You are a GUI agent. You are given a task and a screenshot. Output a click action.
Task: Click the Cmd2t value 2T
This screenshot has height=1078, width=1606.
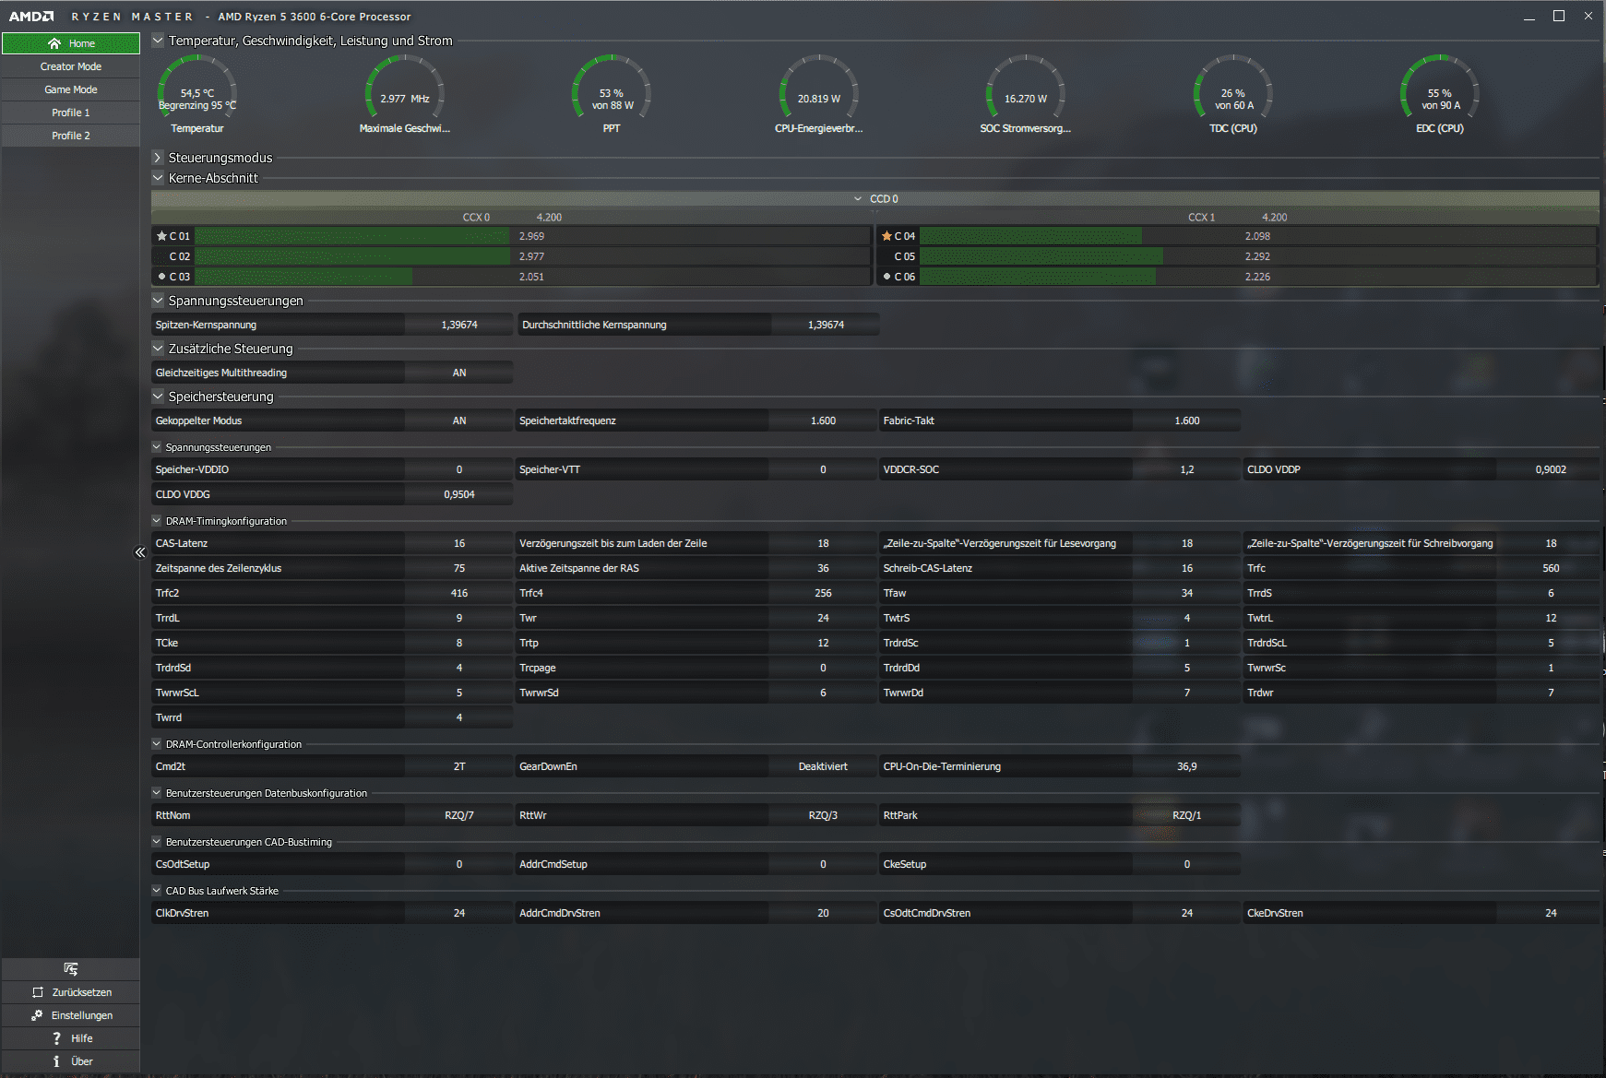pyautogui.click(x=459, y=766)
